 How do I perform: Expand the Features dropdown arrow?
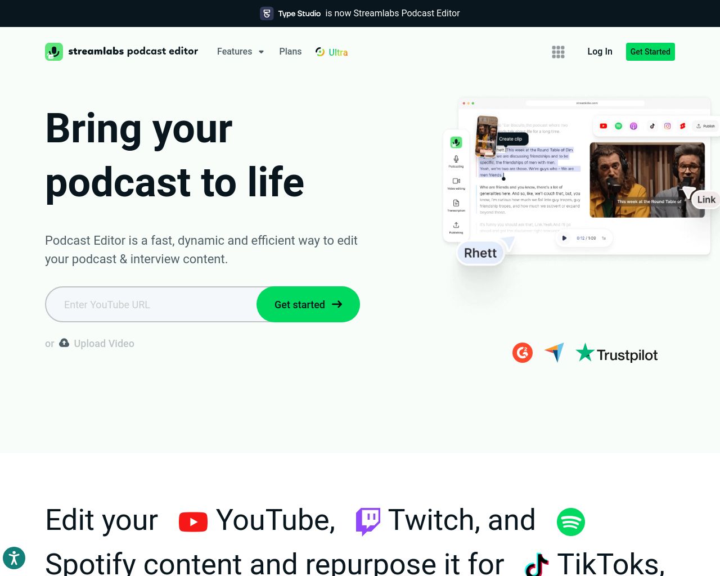point(261,52)
